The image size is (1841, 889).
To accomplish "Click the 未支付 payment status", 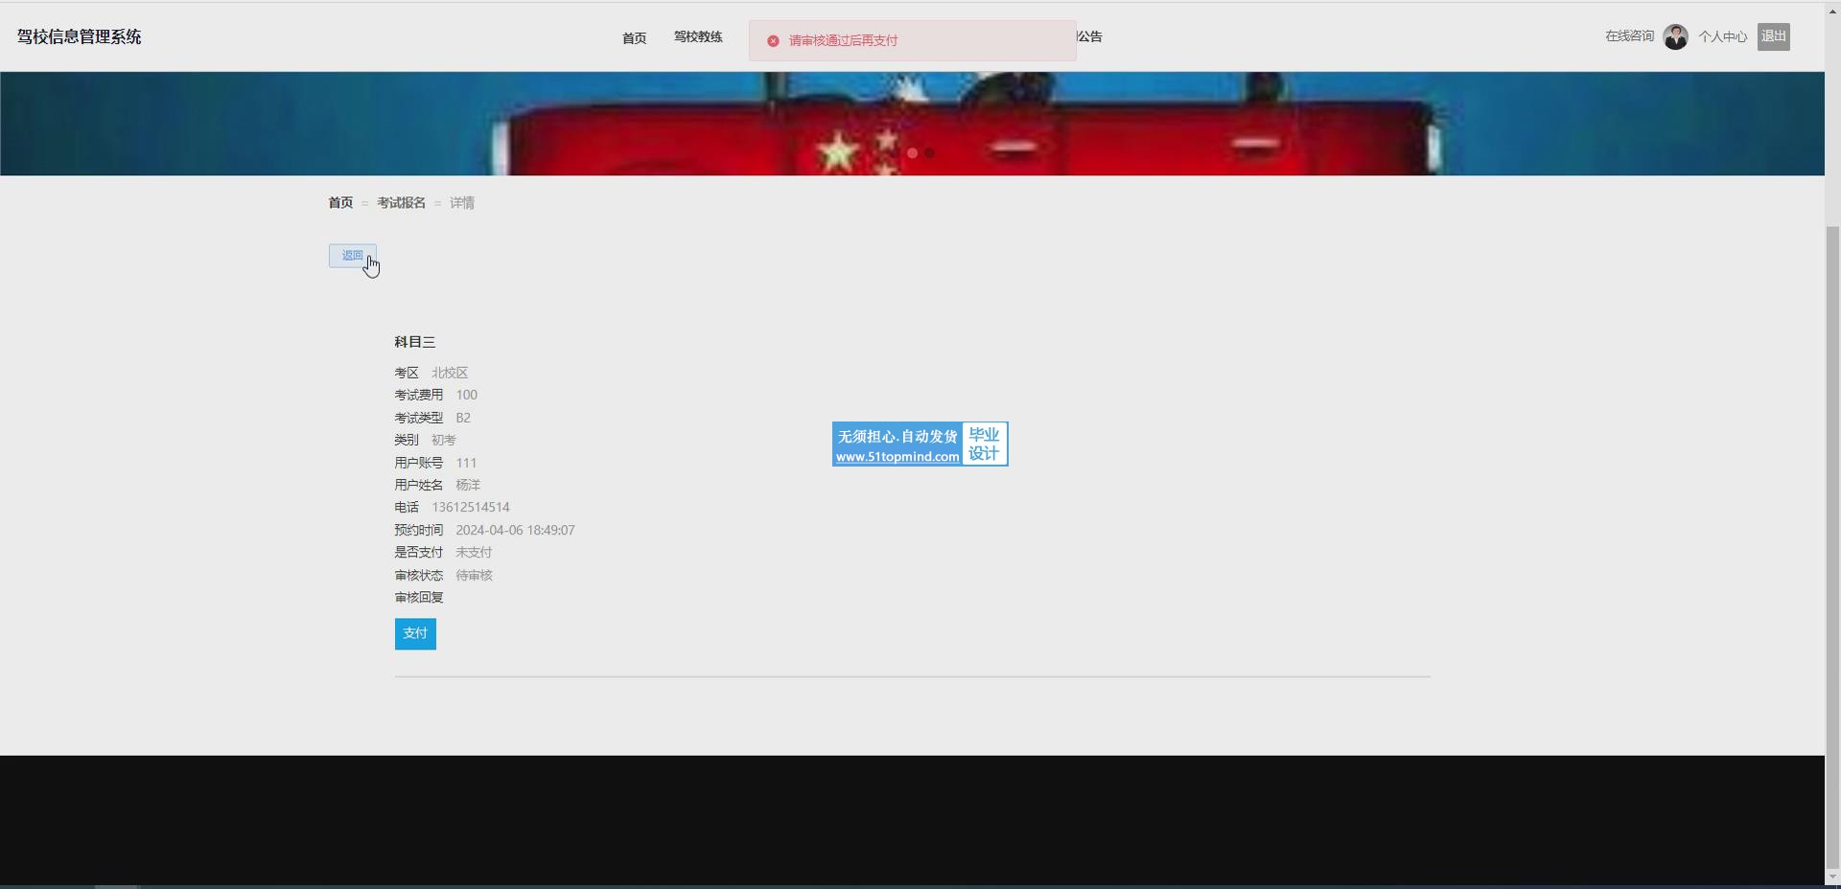I will (x=474, y=553).
